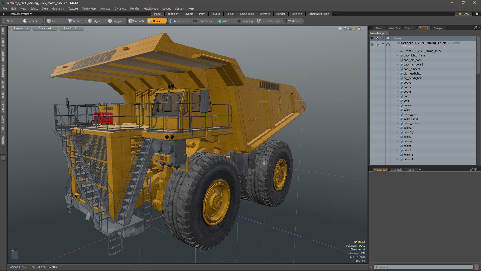Screen dimensions: 481x271
Task: Toggle Ray GL: Off button
Action: [x=71, y=28]
